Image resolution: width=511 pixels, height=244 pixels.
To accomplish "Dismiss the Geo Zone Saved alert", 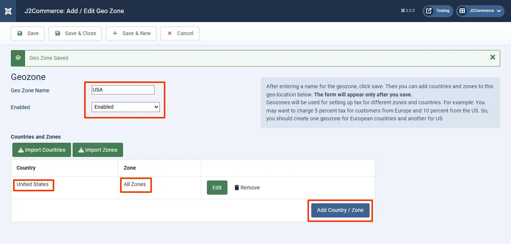I will pyautogui.click(x=493, y=57).
